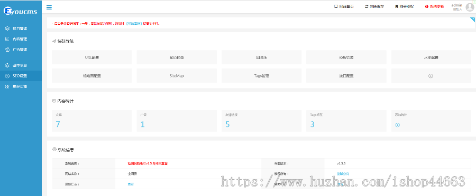
Task: Open the 接口配置 shortcut
Action: click(x=346, y=76)
